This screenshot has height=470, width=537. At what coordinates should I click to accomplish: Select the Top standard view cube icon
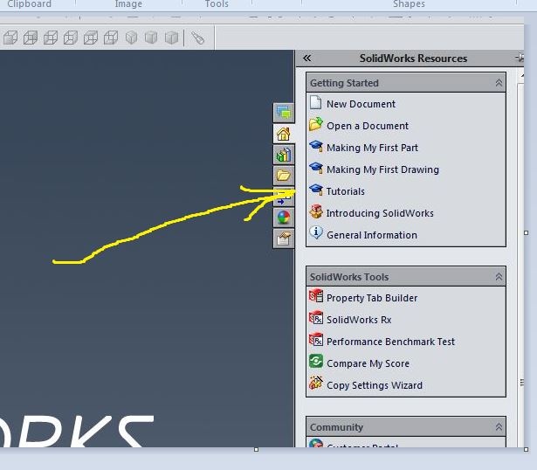tap(91, 38)
